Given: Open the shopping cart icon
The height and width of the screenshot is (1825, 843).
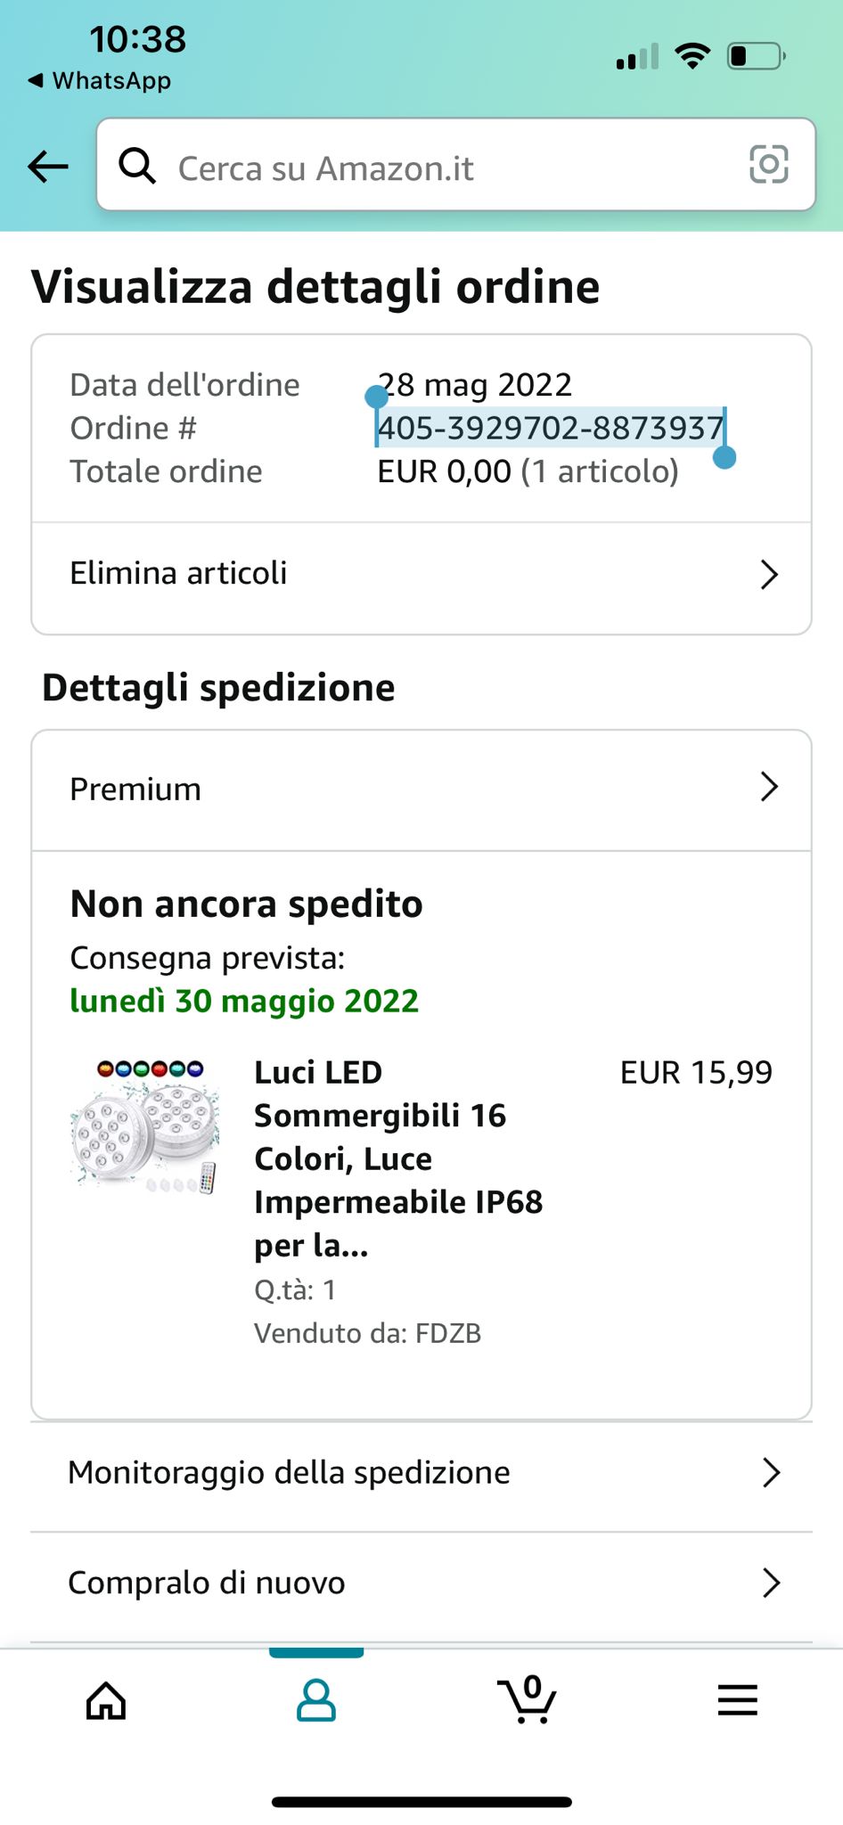Looking at the screenshot, I should pos(528,1698).
